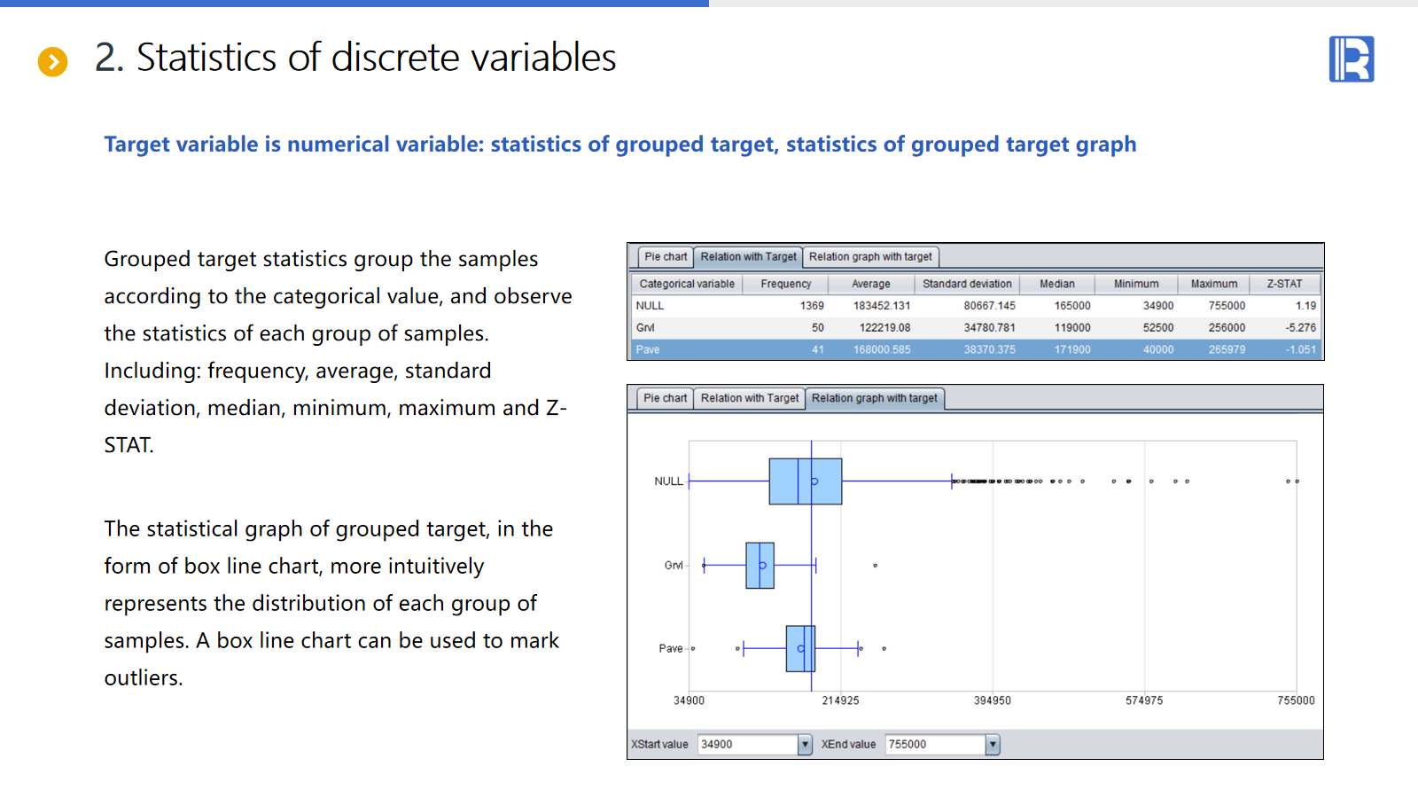
Task: Select the NULL row in table
Action: click(975, 306)
